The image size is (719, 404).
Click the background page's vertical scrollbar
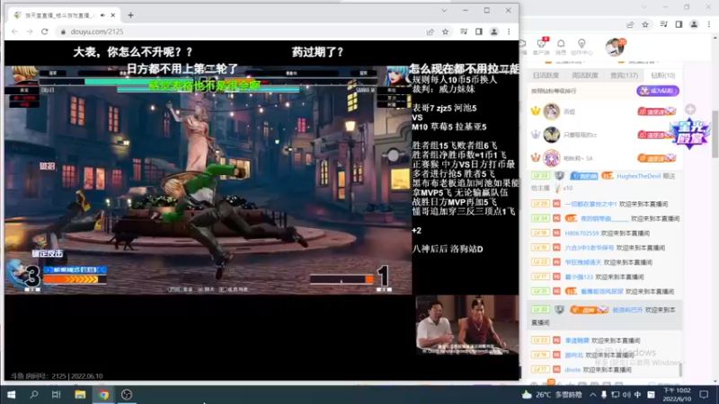[715, 134]
